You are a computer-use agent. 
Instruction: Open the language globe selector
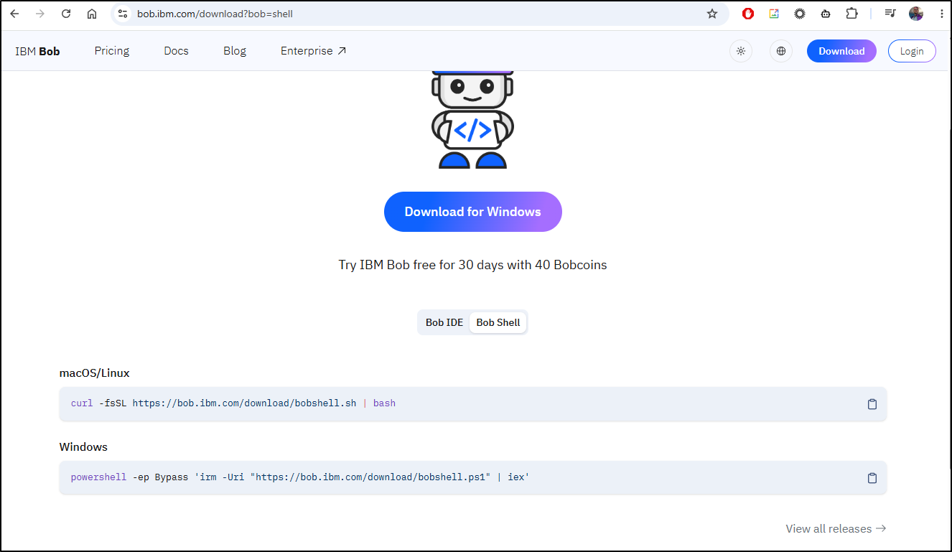pos(781,51)
